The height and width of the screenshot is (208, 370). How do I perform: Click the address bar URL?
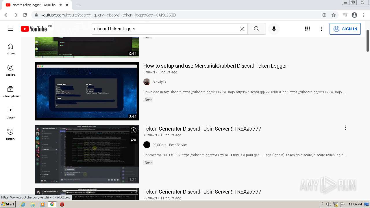click(x=108, y=15)
